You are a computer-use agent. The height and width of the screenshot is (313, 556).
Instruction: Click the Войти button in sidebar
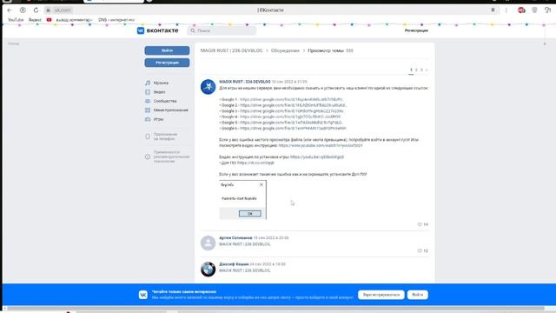point(167,50)
